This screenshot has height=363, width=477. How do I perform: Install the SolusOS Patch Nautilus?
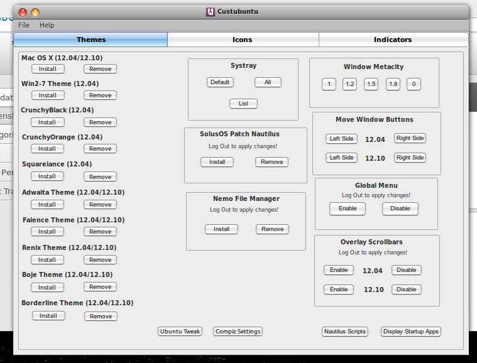click(217, 162)
